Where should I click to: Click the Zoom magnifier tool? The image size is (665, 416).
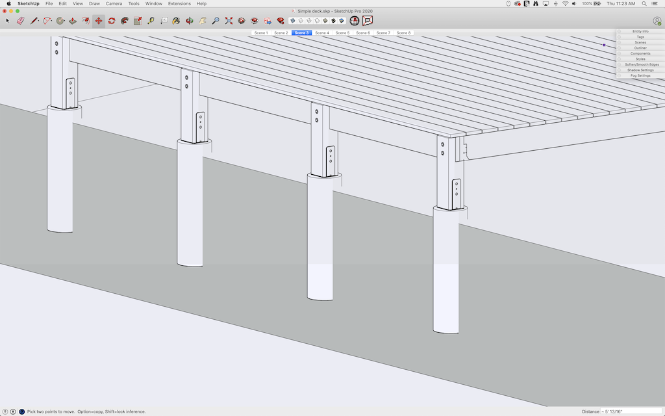[216, 21]
